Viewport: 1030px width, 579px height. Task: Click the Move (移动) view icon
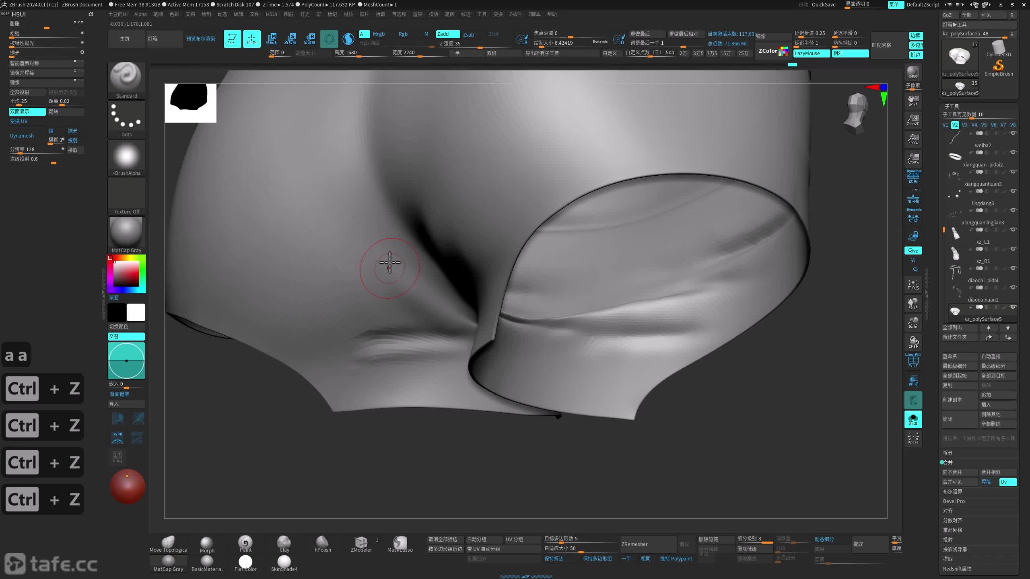coord(913,304)
